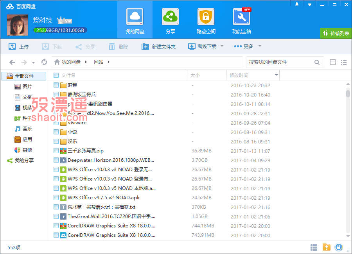This screenshot has width=352, height=254.
Task: Expand the 更多 dropdown arrow
Action: click(260, 46)
